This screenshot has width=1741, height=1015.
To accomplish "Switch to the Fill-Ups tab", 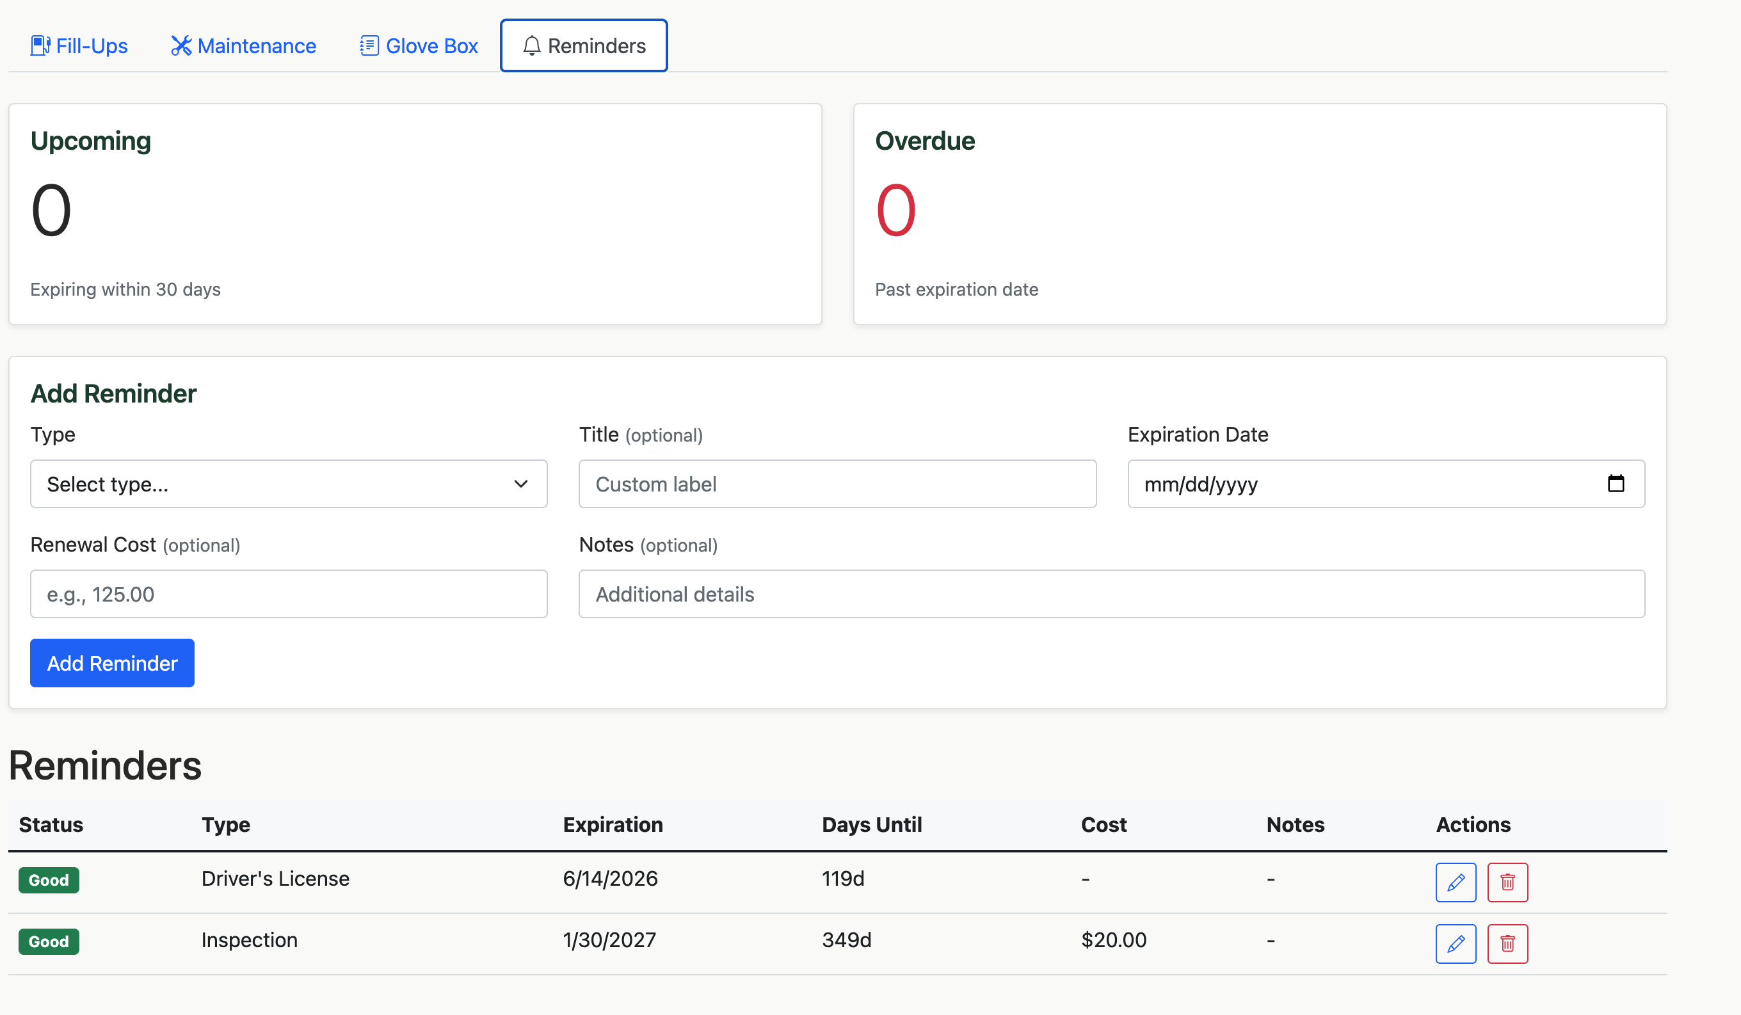I will [x=78, y=45].
